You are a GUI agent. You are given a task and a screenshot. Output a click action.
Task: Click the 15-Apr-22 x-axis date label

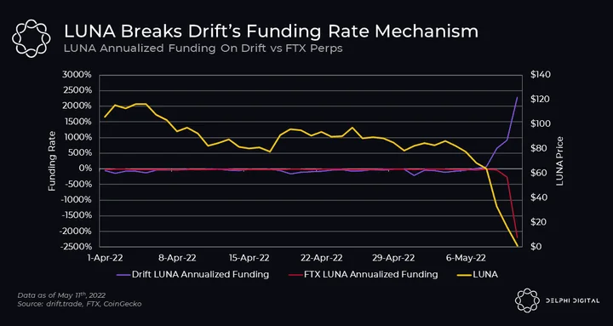[249, 258]
